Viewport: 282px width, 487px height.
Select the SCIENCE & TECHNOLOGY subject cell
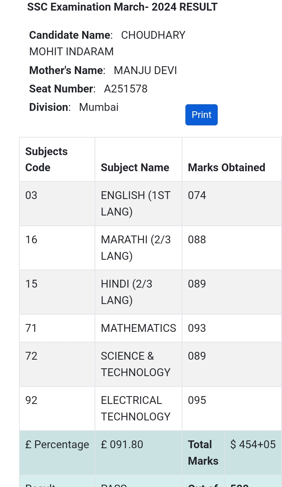click(136, 364)
